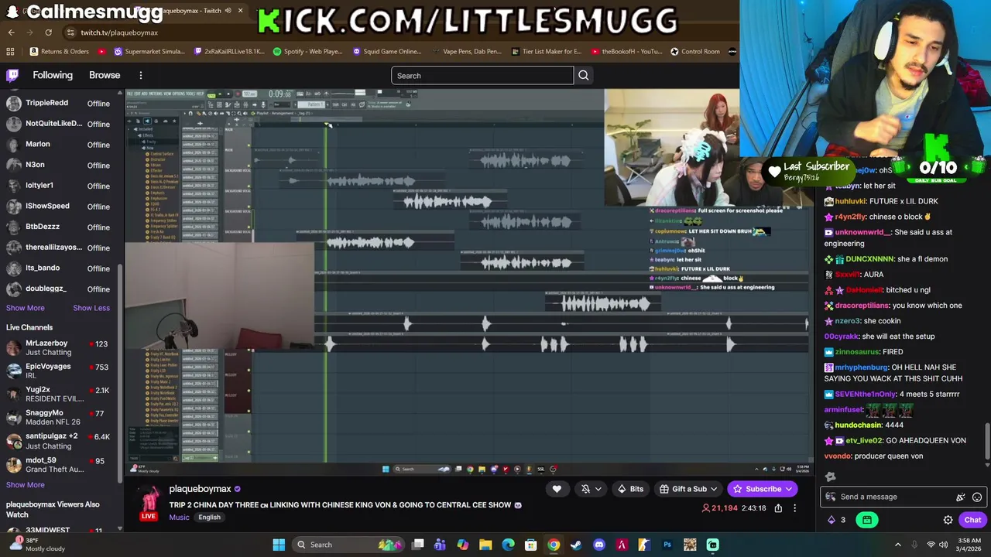Open the More menu beside Browse
This screenshot has width=991, height=557.
(141, 75)
